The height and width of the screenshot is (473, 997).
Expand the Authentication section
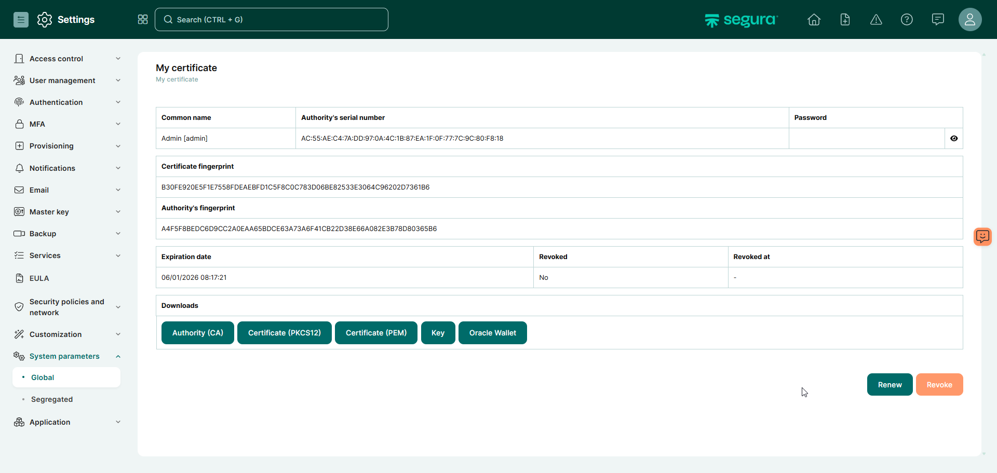[x=68, y=102]
